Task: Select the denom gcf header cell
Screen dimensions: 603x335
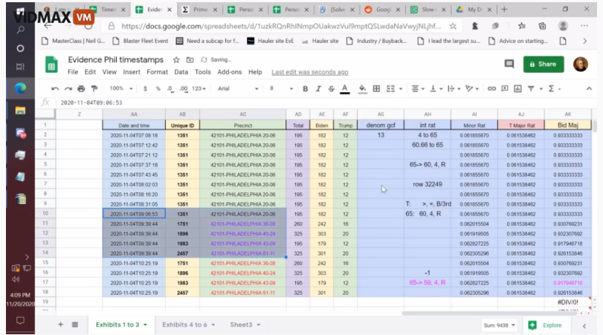Action: coord(381,126)
